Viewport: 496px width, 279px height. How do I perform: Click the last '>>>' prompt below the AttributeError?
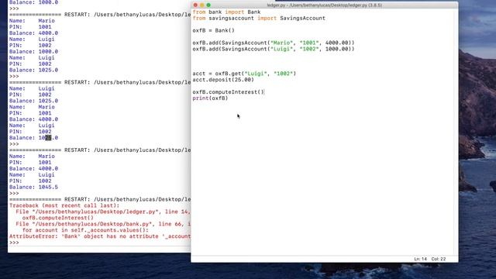pyautogui.click(x=14, y=243)
